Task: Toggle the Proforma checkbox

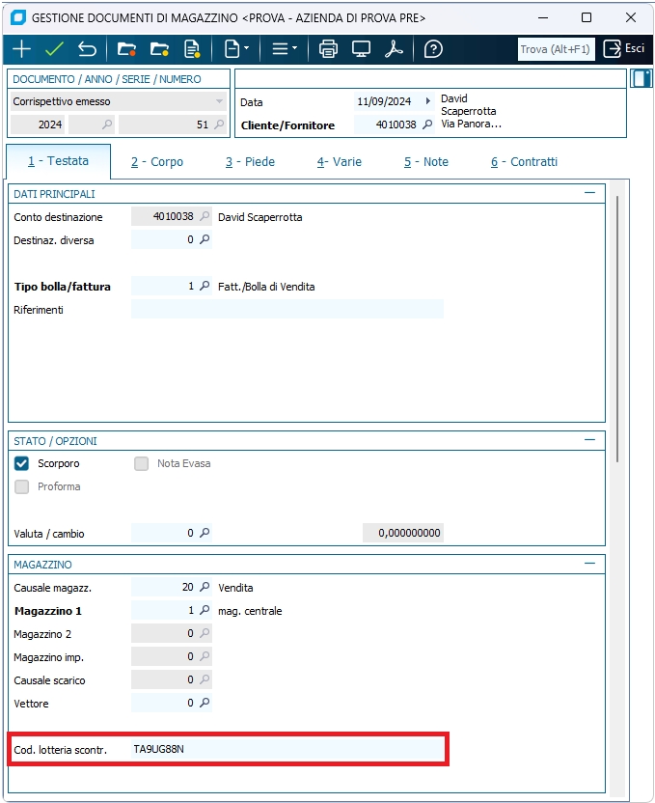Action: 21,486
